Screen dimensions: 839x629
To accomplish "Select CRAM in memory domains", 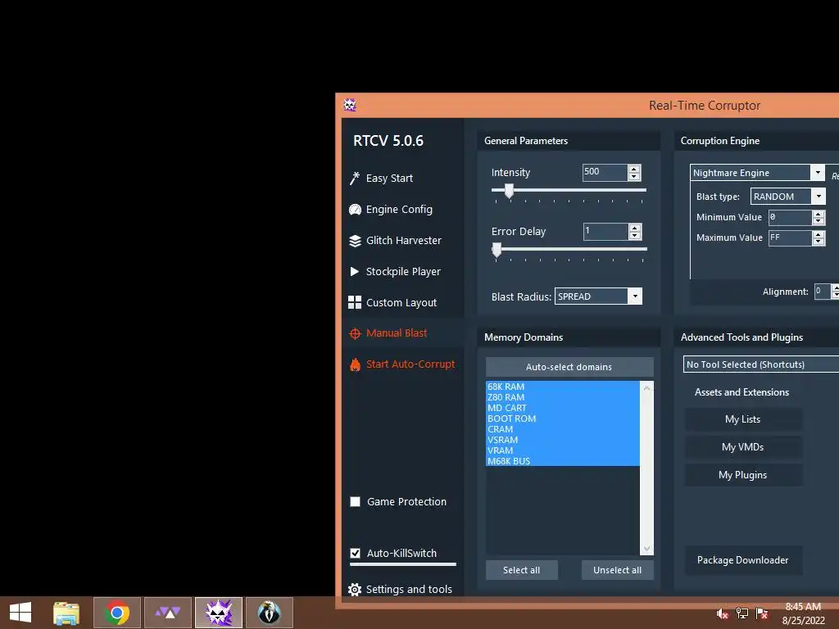I will pos(562,429).
